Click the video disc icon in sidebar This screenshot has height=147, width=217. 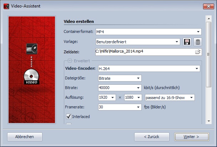(x=32, y=77)
